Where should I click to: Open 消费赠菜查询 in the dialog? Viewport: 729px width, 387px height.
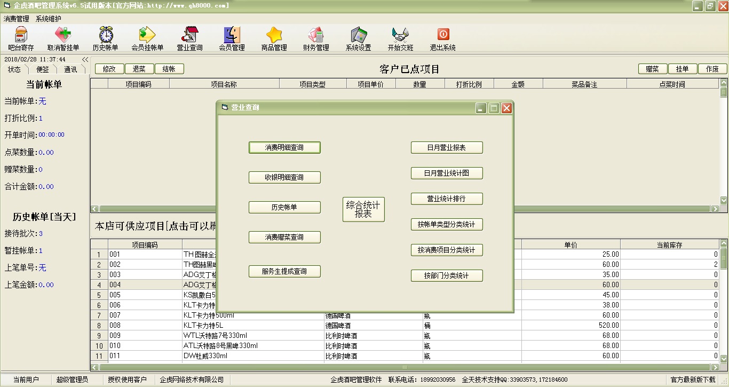[x=284, y=237]
